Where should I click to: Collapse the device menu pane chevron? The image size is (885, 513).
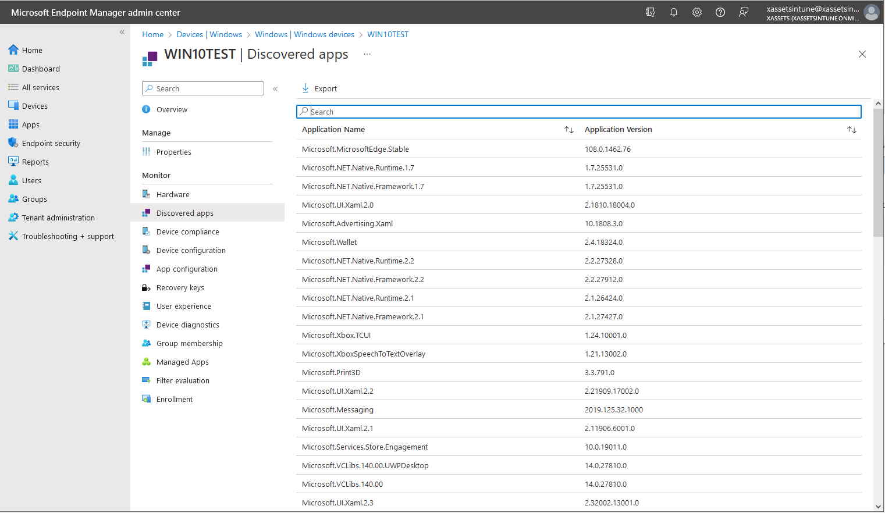coord(275,89)
